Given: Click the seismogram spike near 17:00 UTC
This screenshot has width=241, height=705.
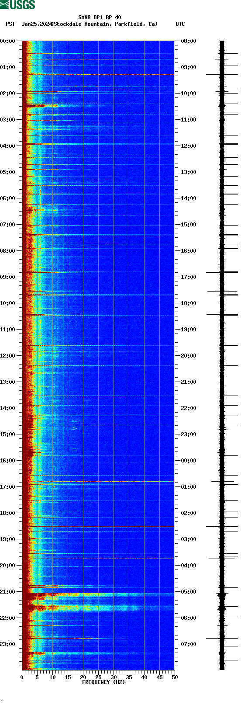Looking at the screenshot, I should (x=222, y=272).
